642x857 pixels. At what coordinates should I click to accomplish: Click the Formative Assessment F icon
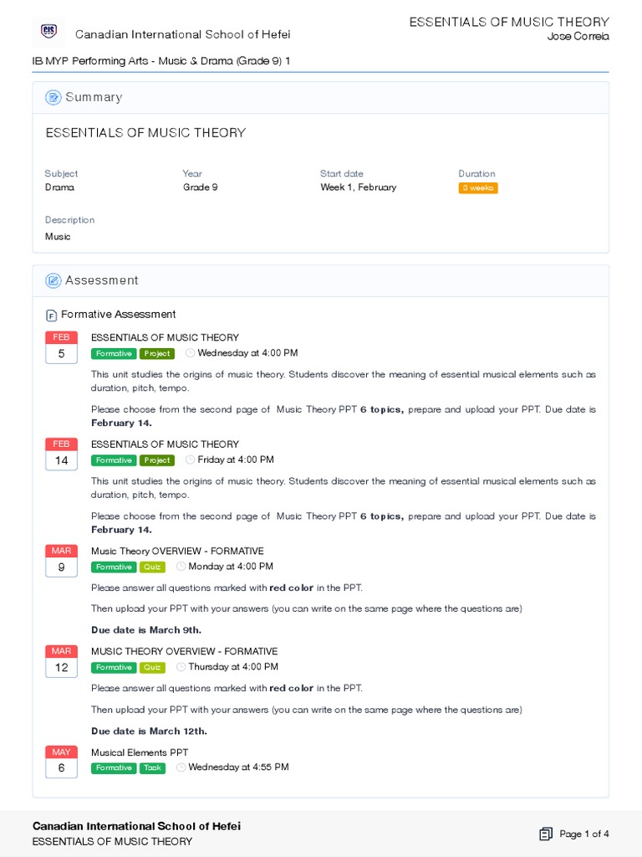[51, 316]
